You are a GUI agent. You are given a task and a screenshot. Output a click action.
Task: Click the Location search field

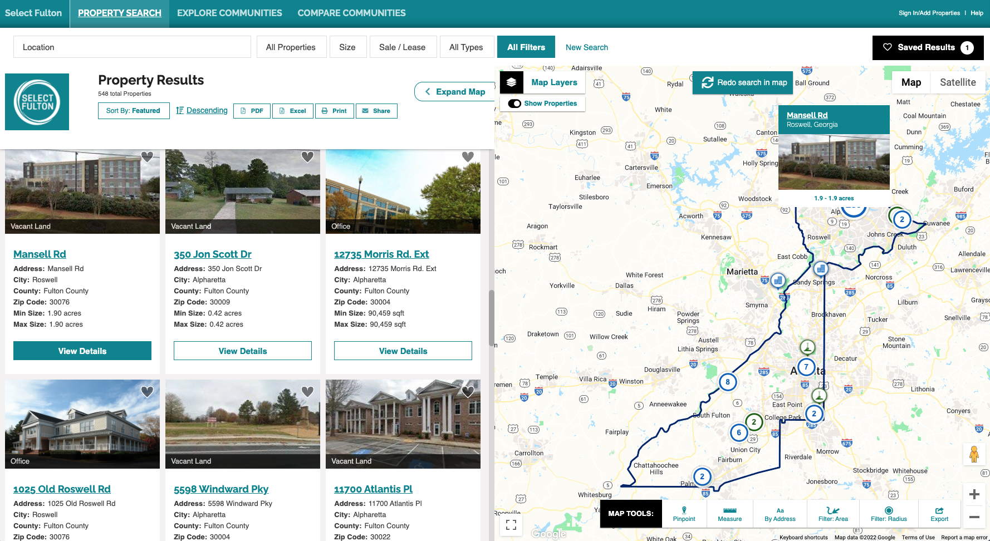pos(132,47)
